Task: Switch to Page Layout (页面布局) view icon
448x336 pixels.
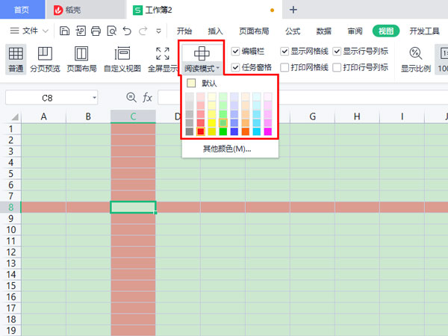Action: click(83, 58)
